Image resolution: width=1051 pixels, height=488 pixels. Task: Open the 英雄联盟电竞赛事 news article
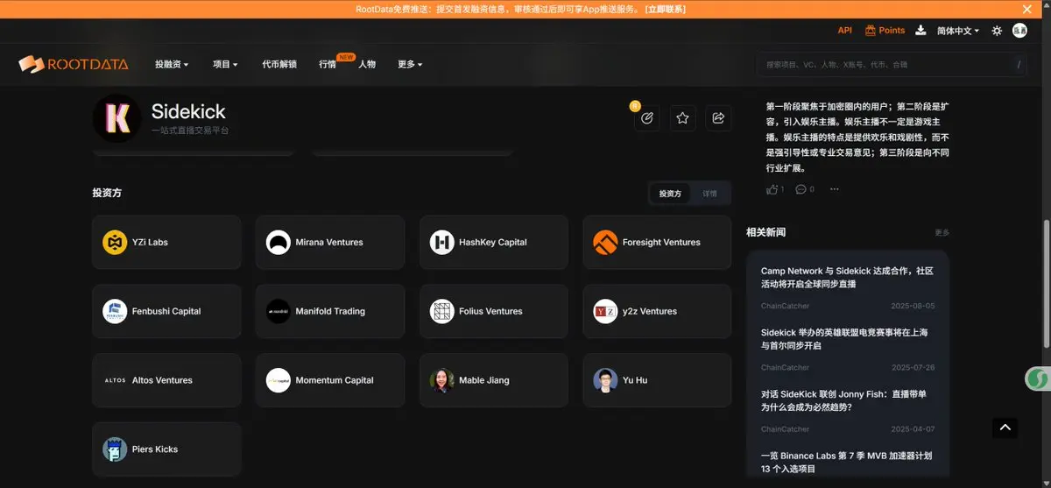point(844,339)
